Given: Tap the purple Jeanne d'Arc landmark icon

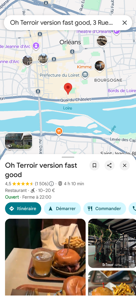Looking at the screenshot, I should [36, 46].
